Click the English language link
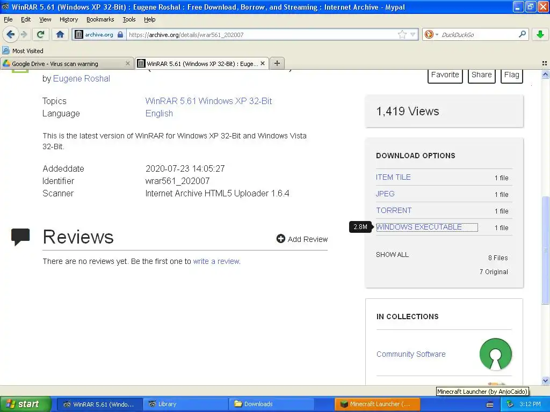 pyautogui.click(x=159, y=114)
